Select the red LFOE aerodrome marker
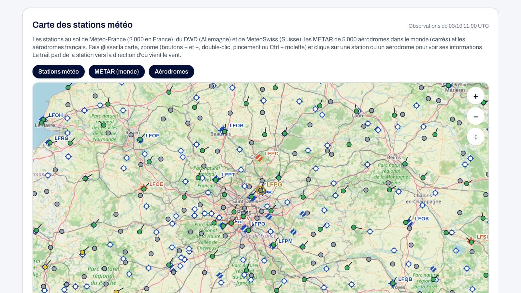The height and width of the screenshot is (293, 521). 144,188
